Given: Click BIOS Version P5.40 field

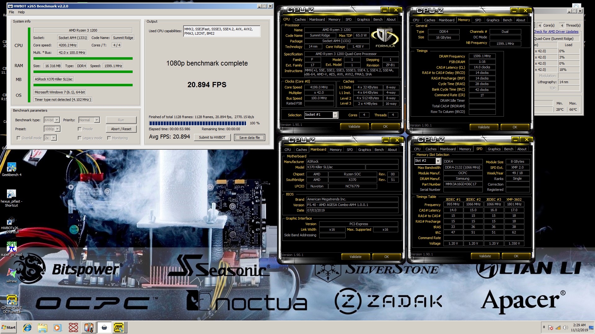Looking at the screenshot, I should point(352,205).
